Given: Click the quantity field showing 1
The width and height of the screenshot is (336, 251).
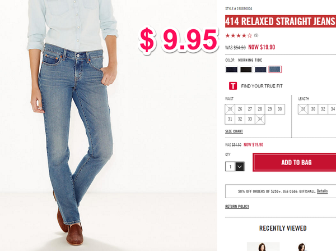Looking at the screenshot, I should pos(230,167).
